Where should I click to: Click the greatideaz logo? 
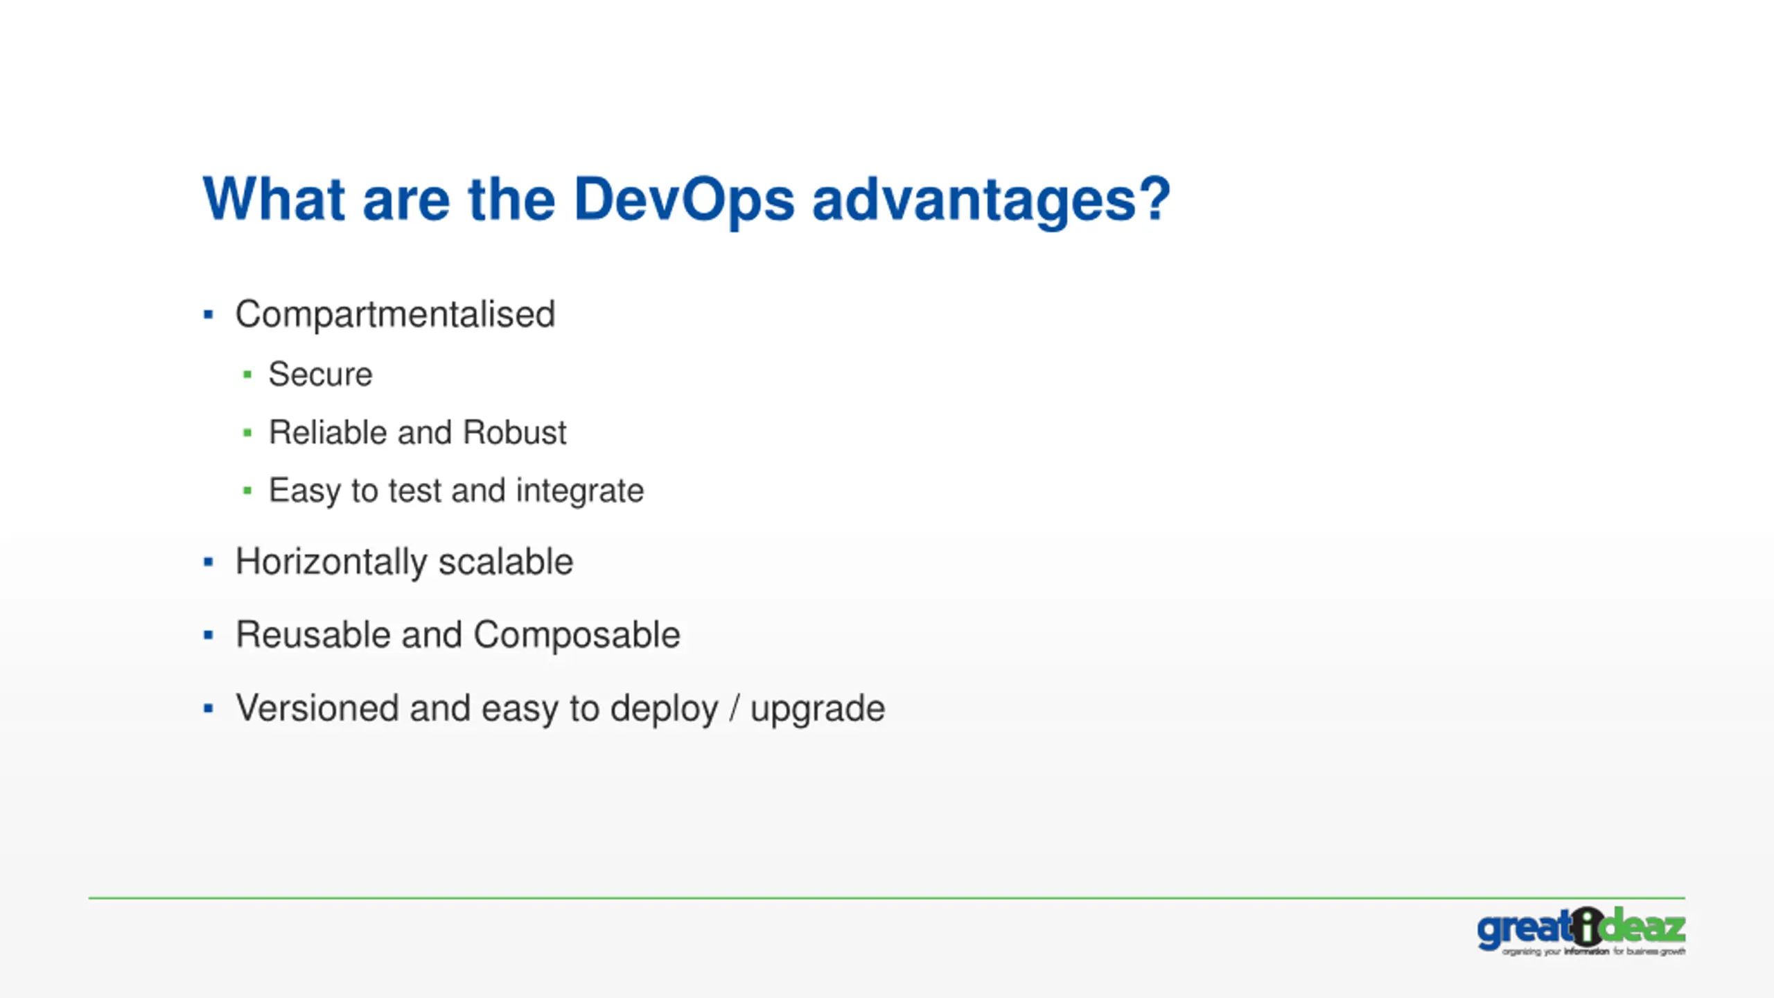(x=1581, y=931)
